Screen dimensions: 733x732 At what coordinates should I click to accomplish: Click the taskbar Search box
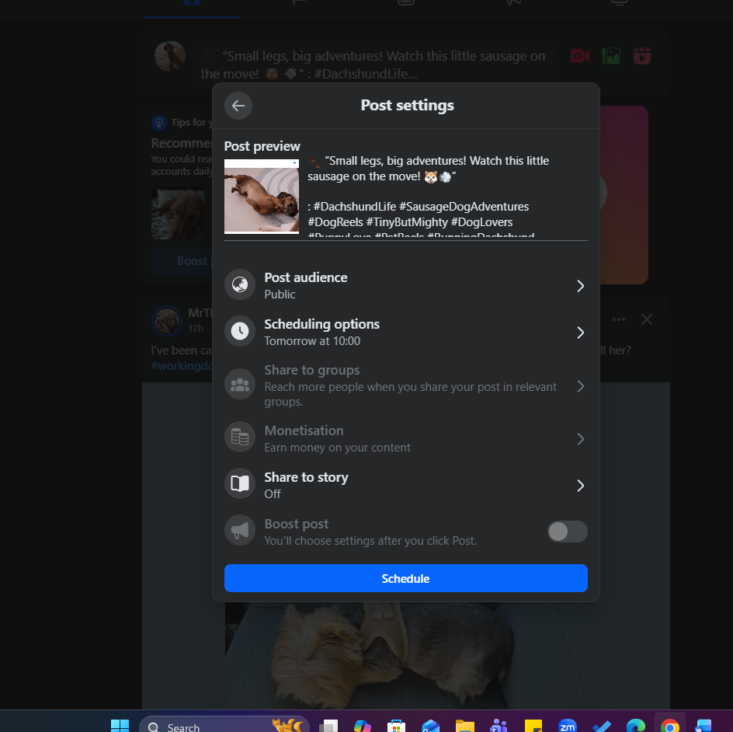point(224,726)
